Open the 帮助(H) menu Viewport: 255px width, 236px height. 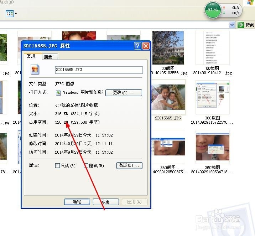tap(7, 2)
